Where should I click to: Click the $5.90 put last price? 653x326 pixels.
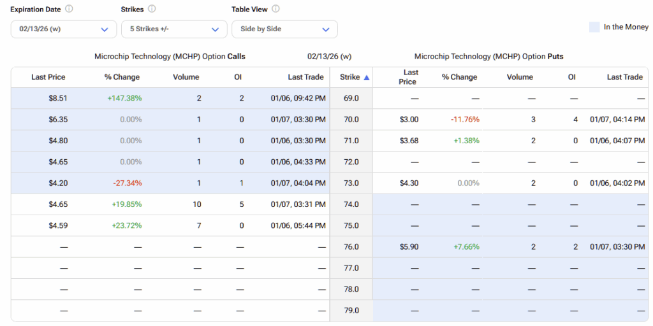(409, 247)
